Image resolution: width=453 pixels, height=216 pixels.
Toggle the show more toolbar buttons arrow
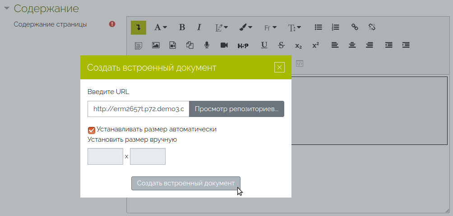(139, 27)
